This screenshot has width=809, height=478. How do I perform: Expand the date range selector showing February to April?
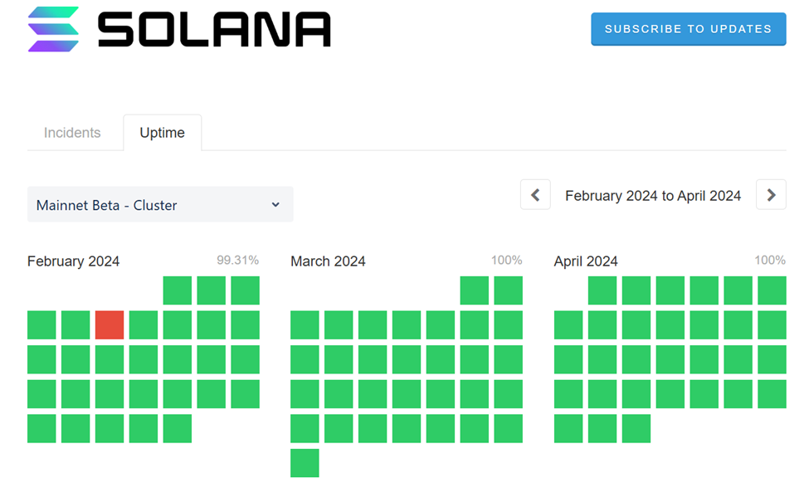coord(653,195)
